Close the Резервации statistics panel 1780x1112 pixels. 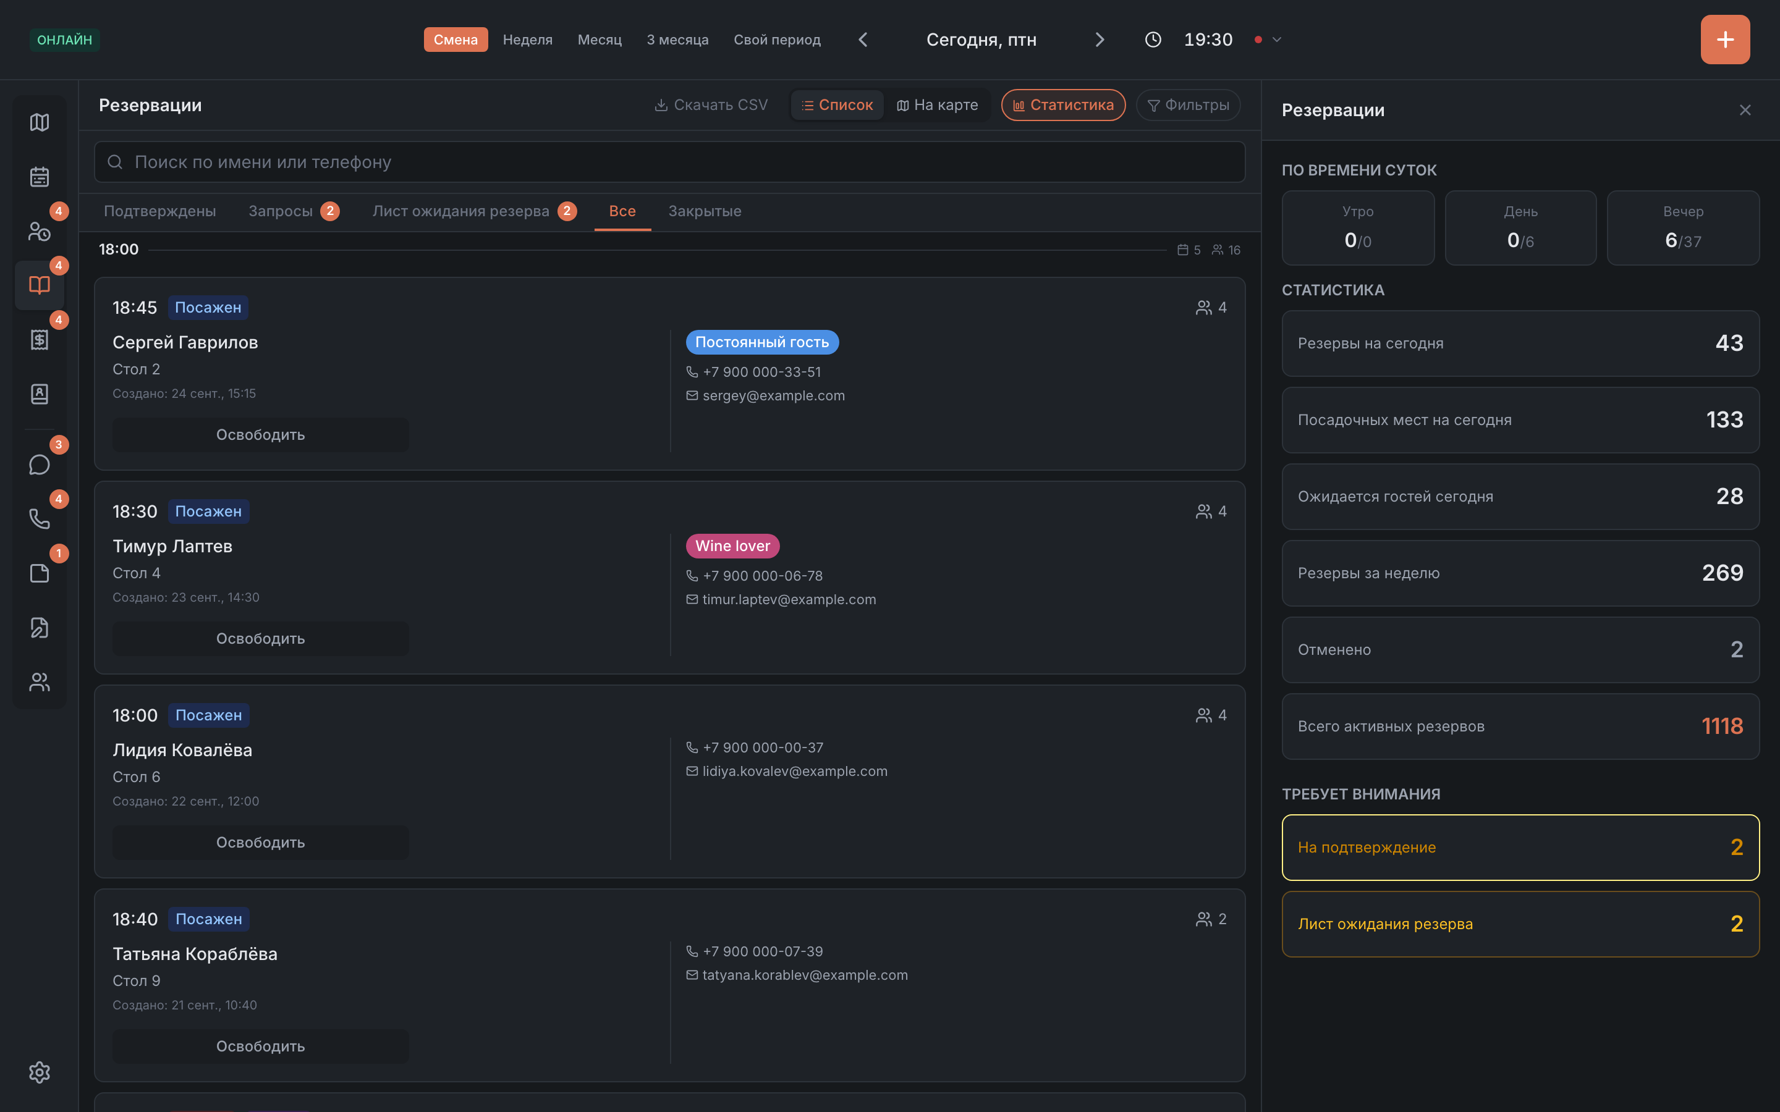(x=1745, y=111)
